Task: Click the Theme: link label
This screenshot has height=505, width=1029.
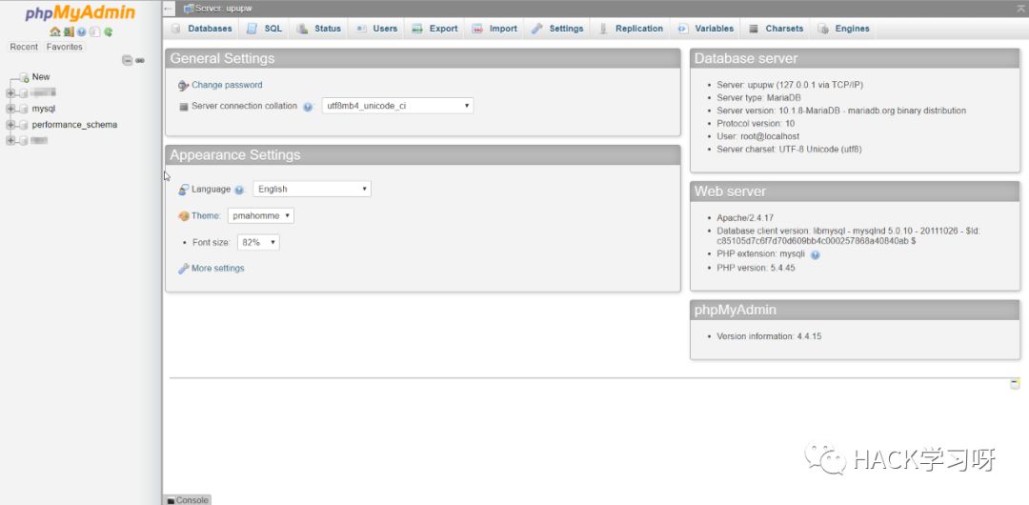Action: click(x=206, y=216)
